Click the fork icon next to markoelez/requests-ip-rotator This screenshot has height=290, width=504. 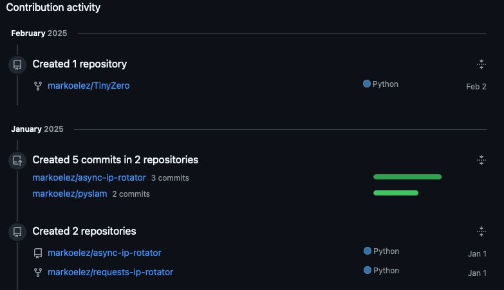pyautogui.click(x=38, y=273)
